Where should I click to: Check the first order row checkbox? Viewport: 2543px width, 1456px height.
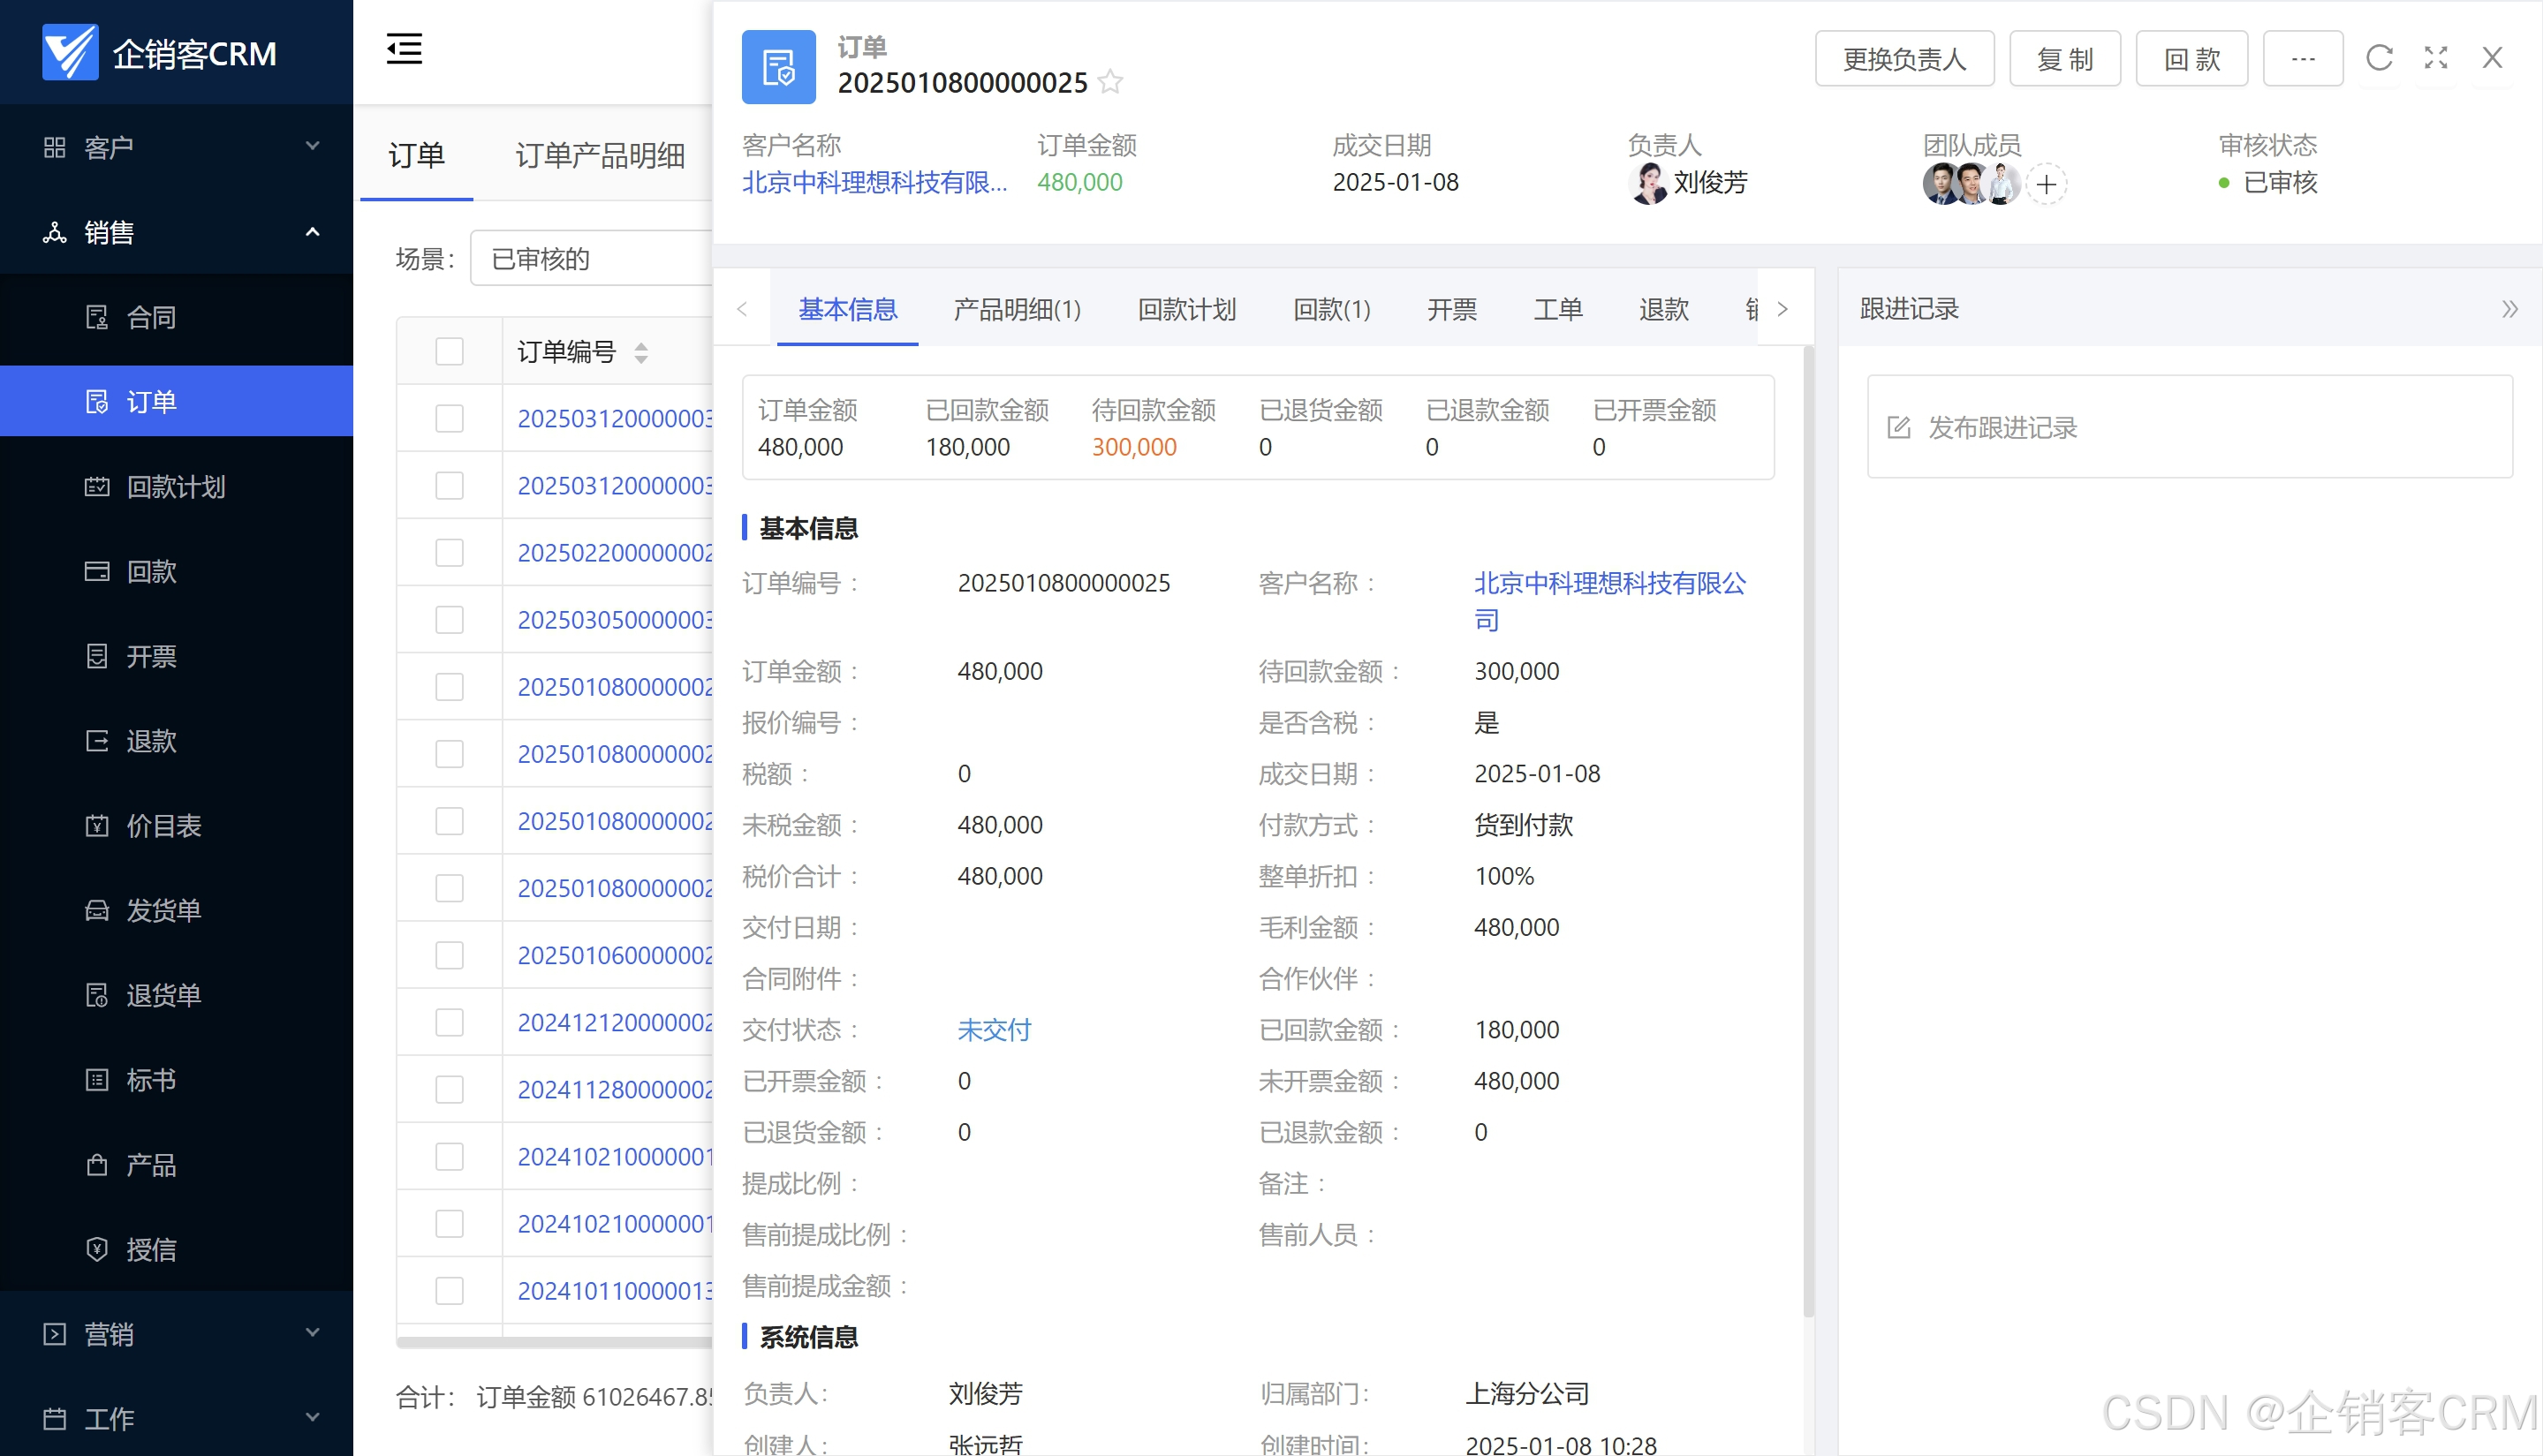[450, 418]
